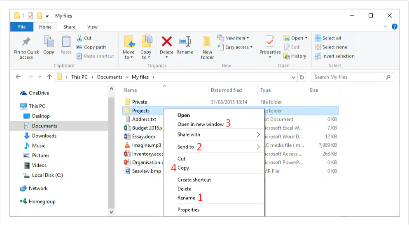Expand the address bar history dropdown
This screenshot has height=226, width=409.
(293, 77)
